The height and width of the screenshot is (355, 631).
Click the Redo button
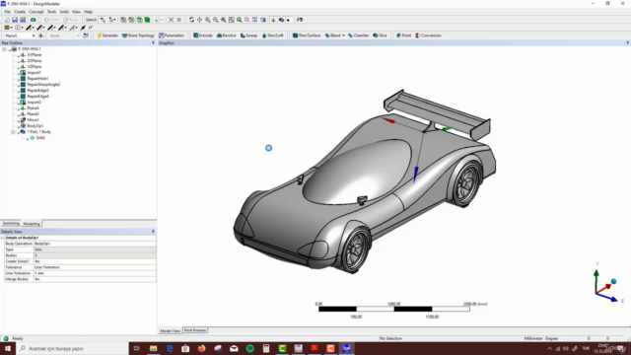click(x=71, y=20)
